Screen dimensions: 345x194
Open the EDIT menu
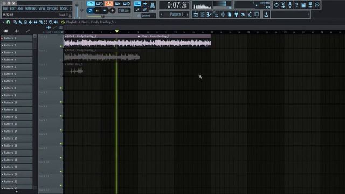pyautogui.click(x=13, y=9)
